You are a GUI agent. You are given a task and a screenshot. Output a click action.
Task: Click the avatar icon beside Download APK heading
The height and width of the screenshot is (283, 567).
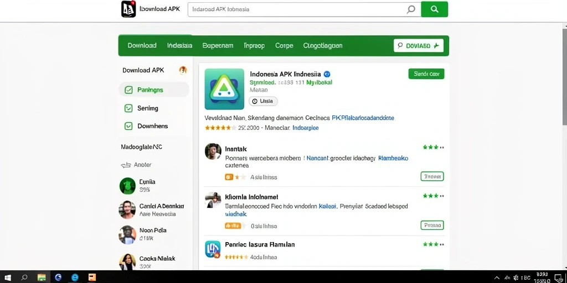183,70
